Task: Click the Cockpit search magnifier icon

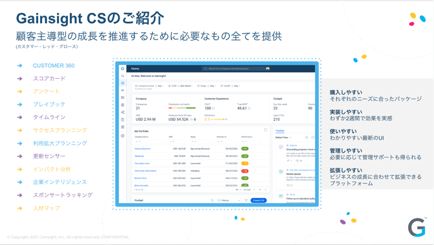Action: 212,200
